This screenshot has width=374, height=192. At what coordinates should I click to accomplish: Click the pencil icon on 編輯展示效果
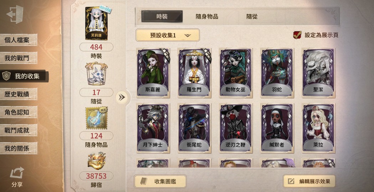click(x=291, y=182)
